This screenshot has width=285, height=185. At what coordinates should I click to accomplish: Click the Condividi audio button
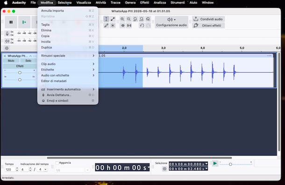click(x=208, y=19)
